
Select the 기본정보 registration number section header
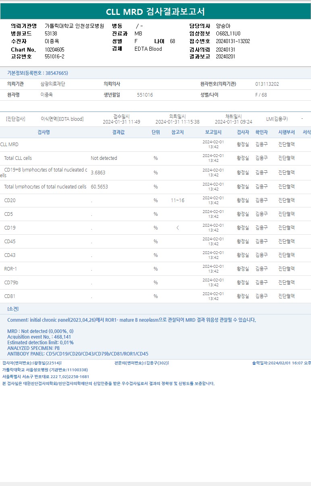coord(37,73)
